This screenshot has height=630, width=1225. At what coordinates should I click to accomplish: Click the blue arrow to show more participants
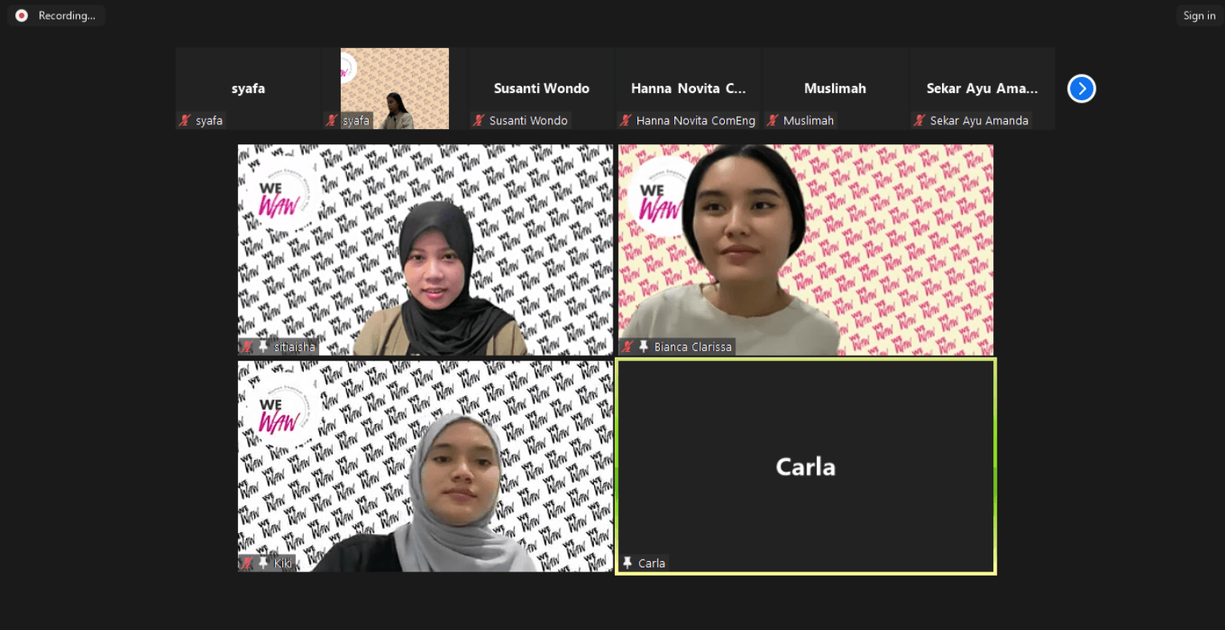[1081, 88]
